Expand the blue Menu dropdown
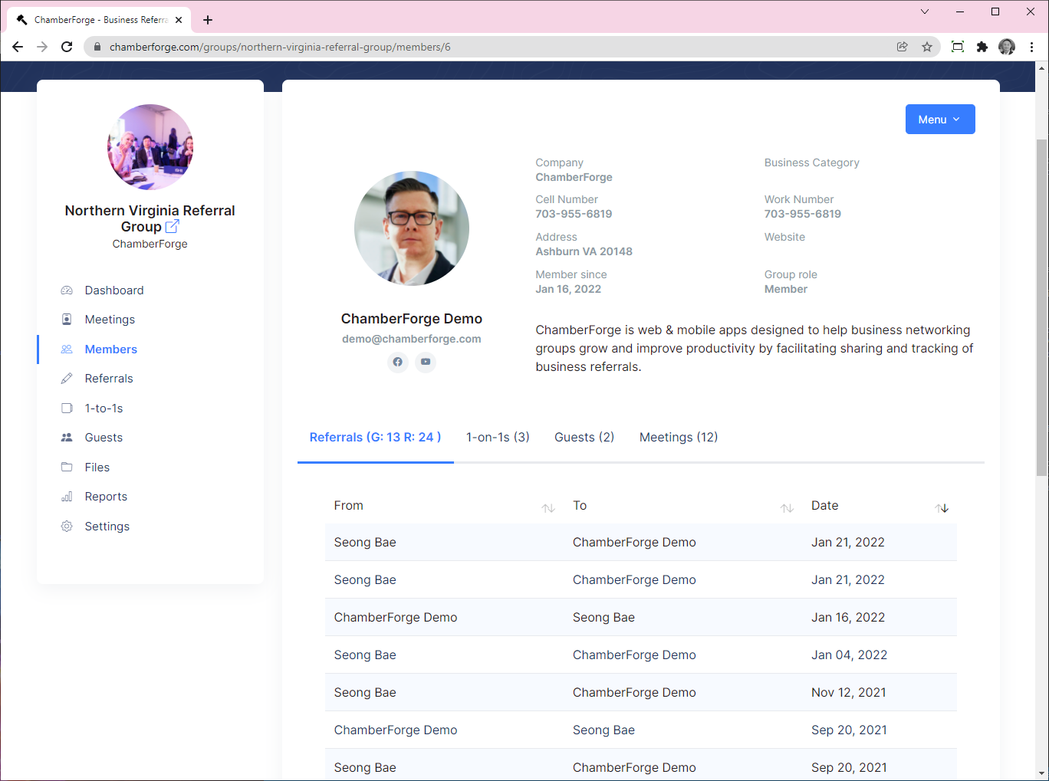Viewport: 1049px width, 781px height. (939, 120)
